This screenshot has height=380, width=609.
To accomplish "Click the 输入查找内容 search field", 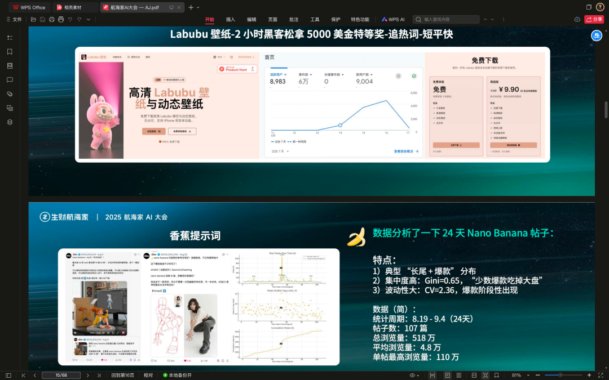I will click(446, 19).
